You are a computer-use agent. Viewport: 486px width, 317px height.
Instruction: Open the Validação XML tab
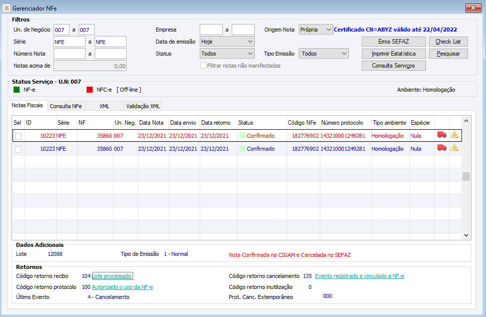pos(143,106)
